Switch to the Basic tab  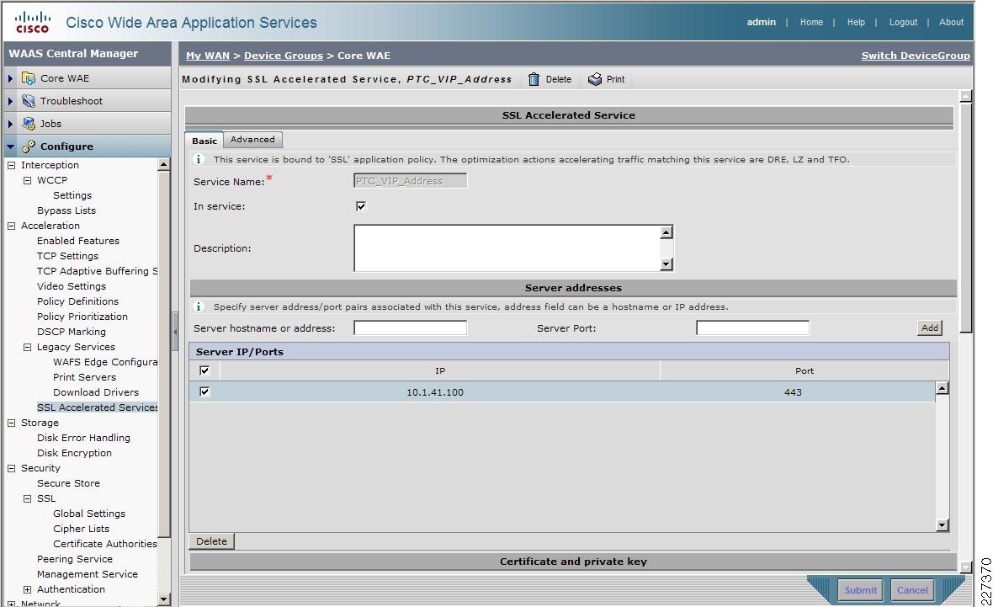[x=204, y=140]
